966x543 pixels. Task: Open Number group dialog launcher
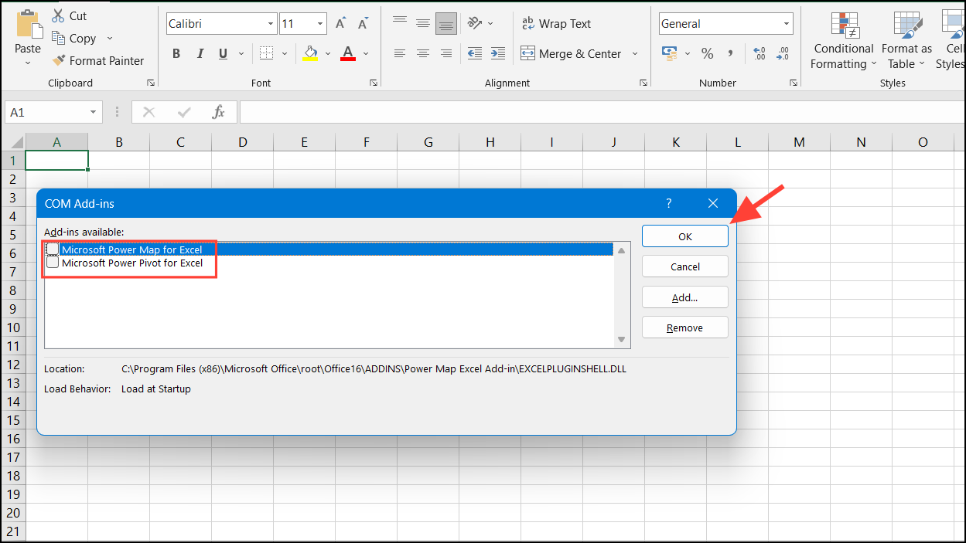(793, 83)
